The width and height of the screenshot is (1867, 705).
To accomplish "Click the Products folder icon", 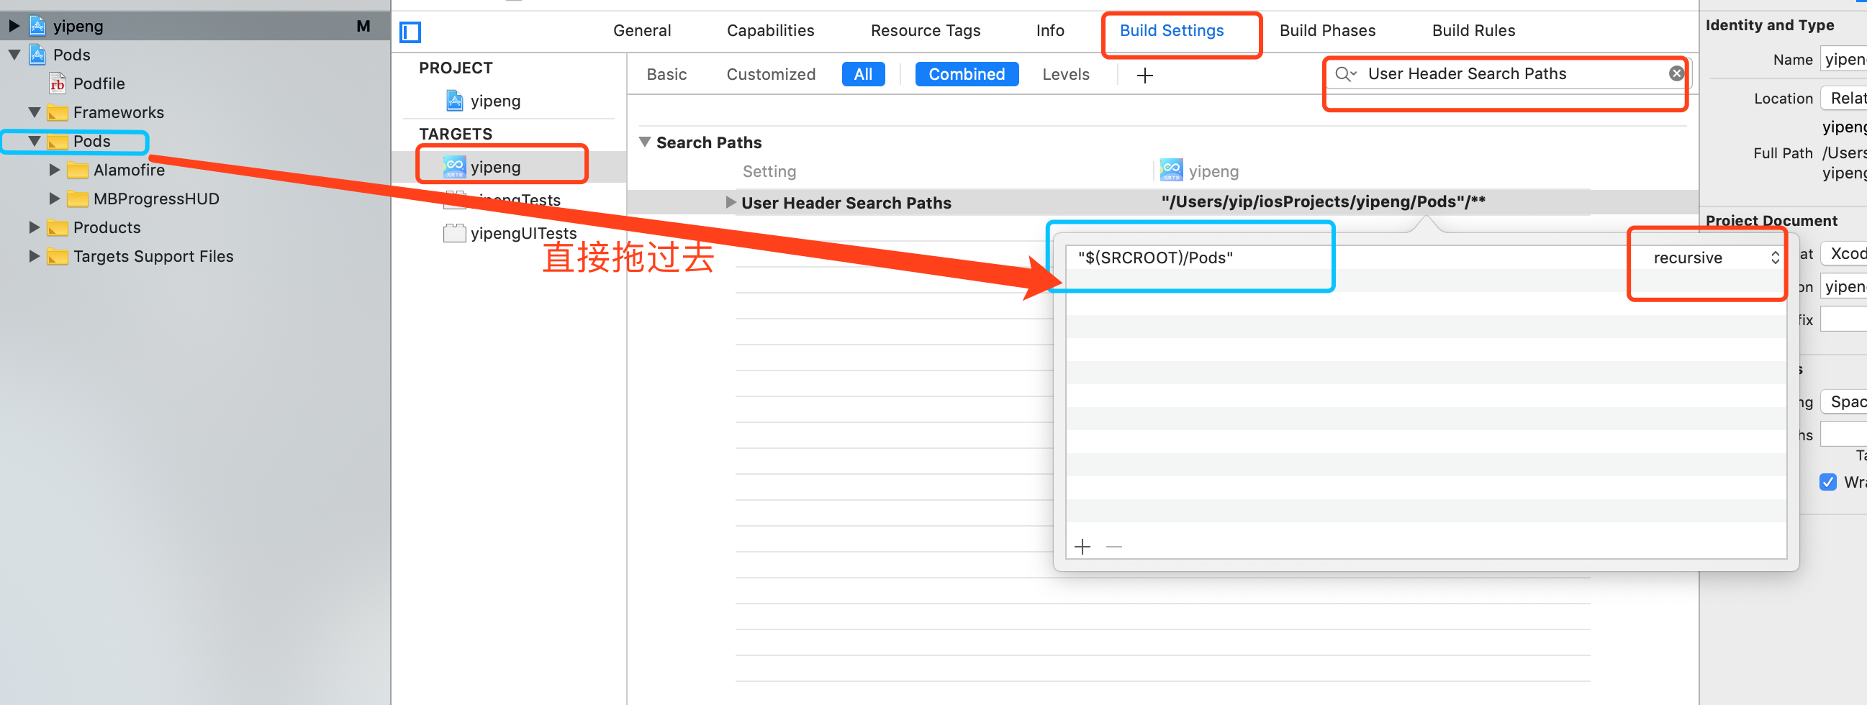I will (58, 228).
